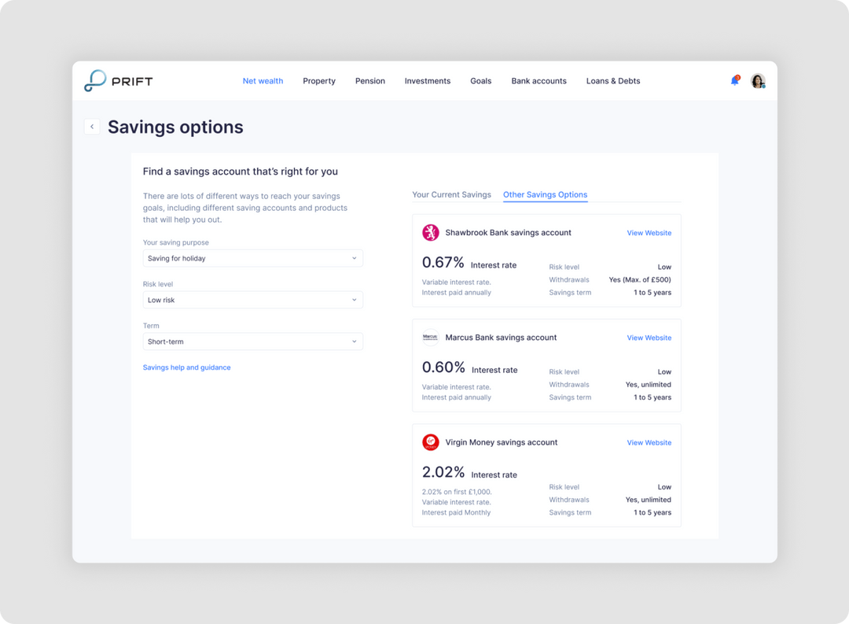Navigate to Bank accounts

click(x=538, y=81)
